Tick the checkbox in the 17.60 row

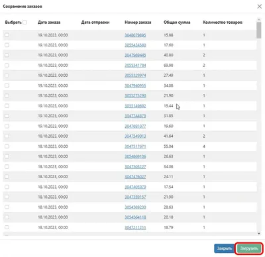(7, 45)
